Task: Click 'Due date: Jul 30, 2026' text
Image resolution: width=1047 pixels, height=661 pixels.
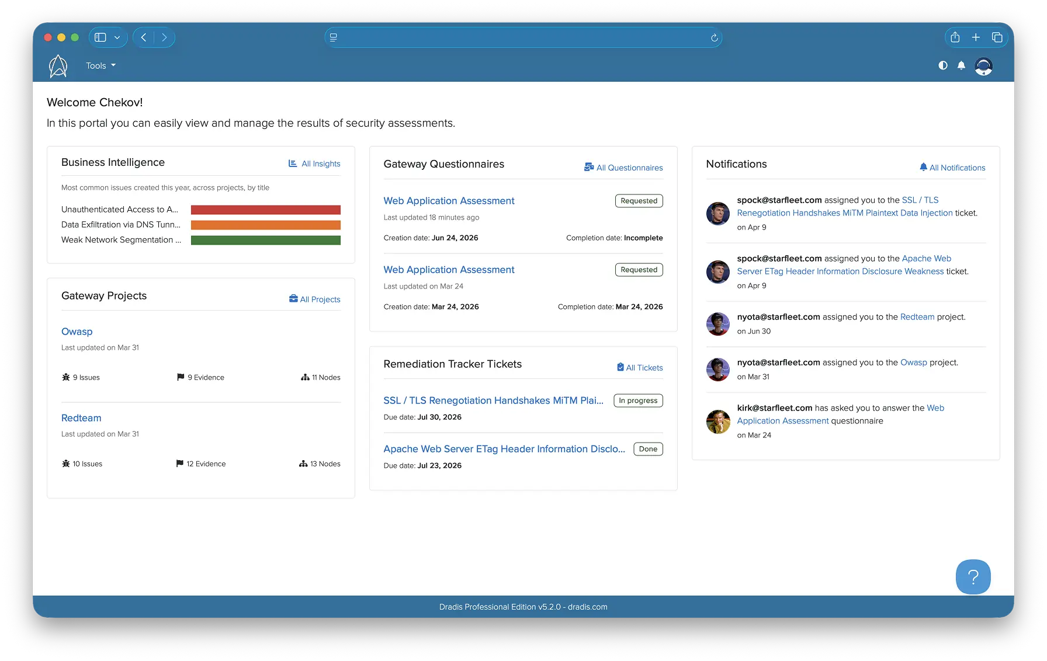Action: [422, 417]
